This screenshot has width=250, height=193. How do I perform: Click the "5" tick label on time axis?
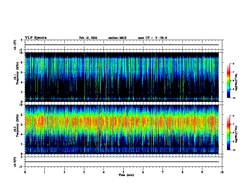(123, 172)
